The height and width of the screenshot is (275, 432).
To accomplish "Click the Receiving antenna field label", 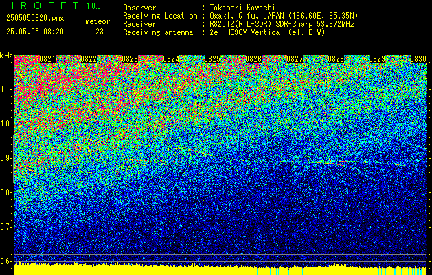I will [x=158, y=32].
